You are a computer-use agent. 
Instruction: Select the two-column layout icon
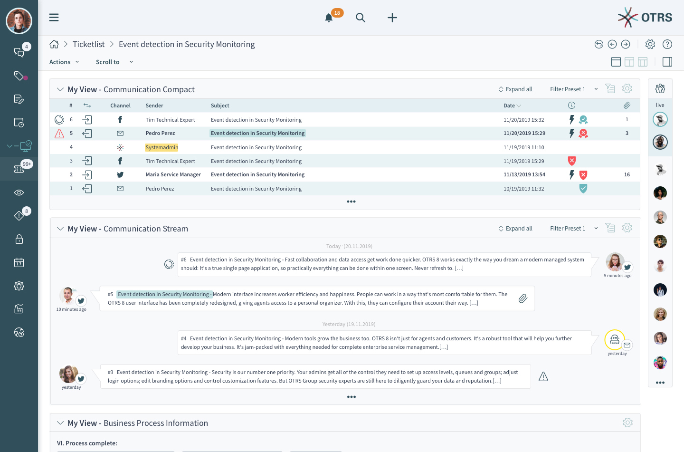(x=629, y=62)
